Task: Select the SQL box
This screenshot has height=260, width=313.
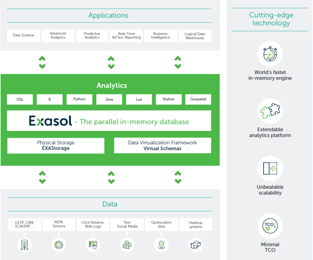Action: click(x=20, y=100)
